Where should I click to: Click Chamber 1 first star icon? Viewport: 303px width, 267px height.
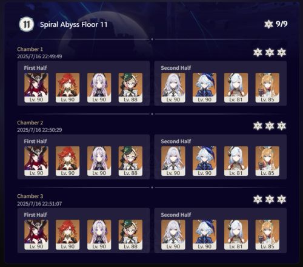pos(258,53)
